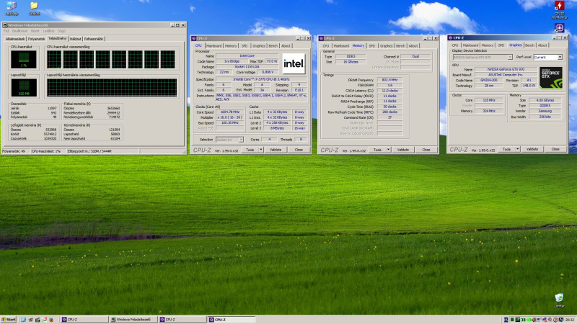Open About tab in the Graphics CPU-Z window
This screenshot has width=577, height=324.
coord(542,45)
